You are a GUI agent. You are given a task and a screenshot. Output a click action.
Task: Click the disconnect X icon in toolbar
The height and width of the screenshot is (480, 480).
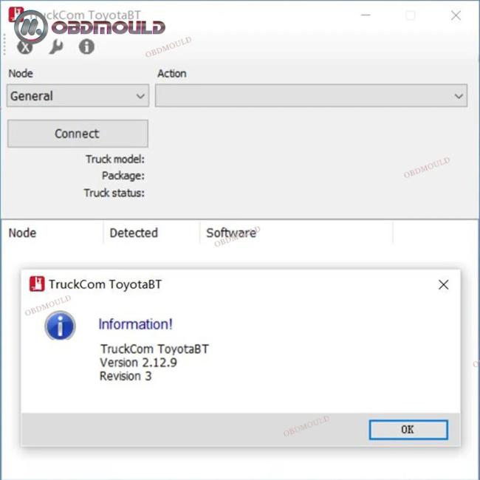[x=25, y=48]
